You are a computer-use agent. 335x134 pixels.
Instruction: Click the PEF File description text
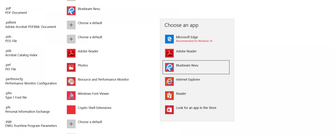click(x=11, y=69)
